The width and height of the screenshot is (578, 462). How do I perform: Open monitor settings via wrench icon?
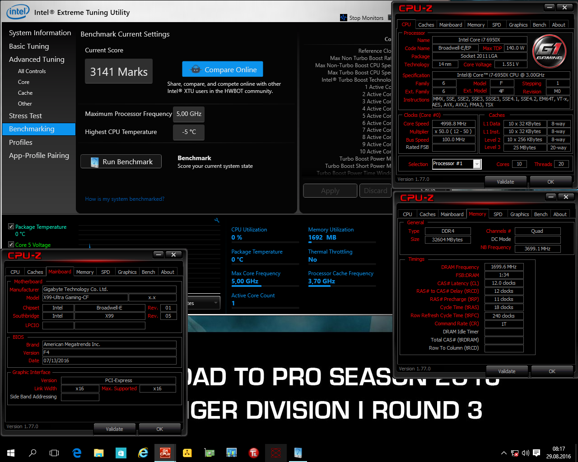pyautogui.click(x=217, y=220)
